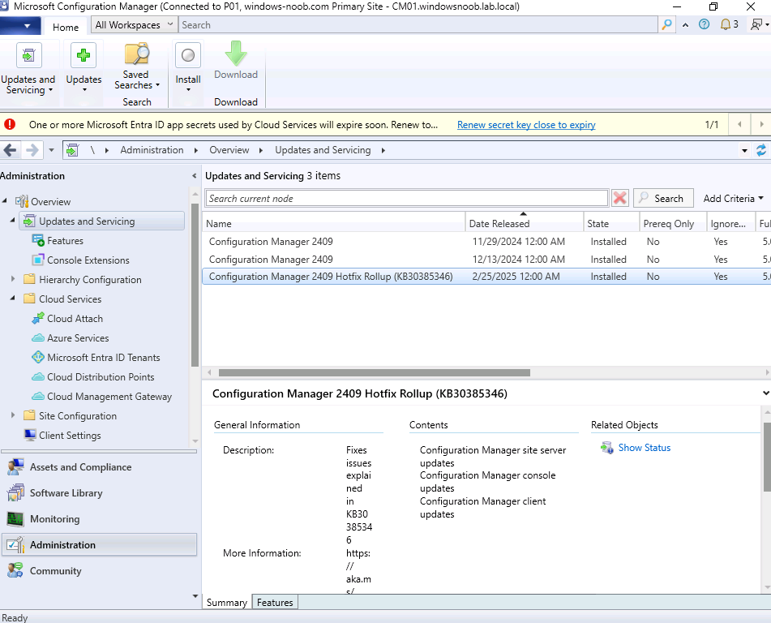Open navigation history dropdown arrow

(51, 150)
